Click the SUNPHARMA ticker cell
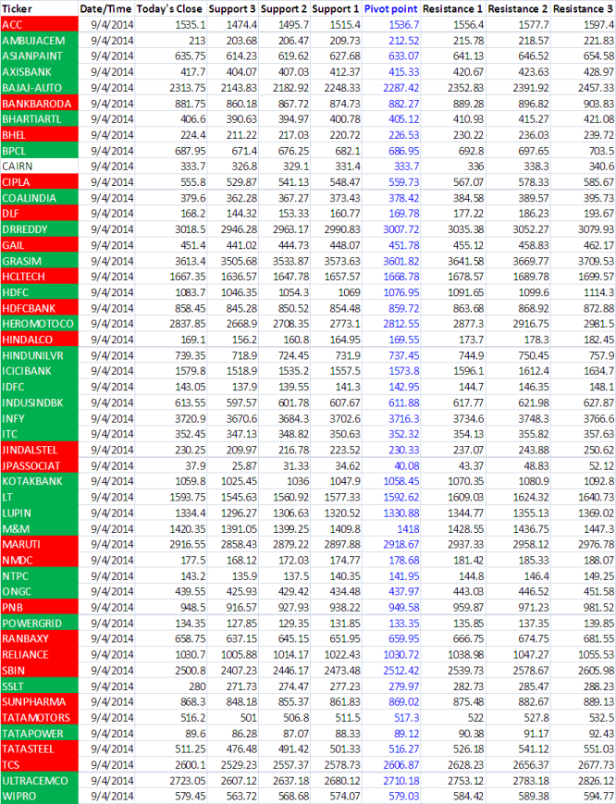Screen dimensions: 616x804 pos(40,701)
